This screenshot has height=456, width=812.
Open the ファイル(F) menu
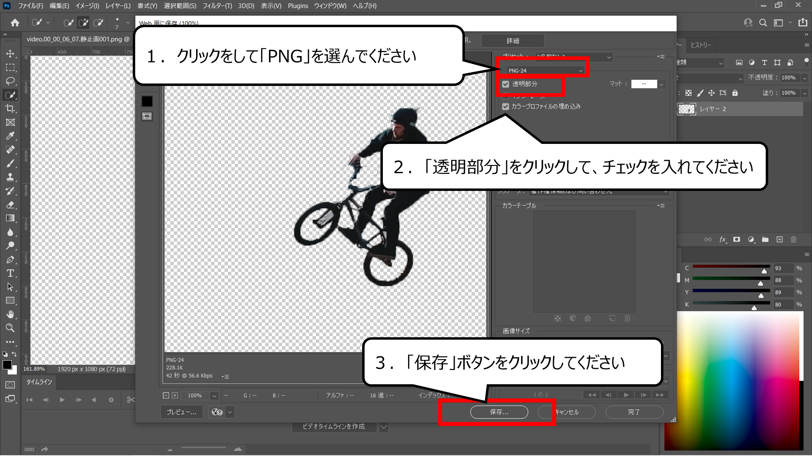pos(30,6)
